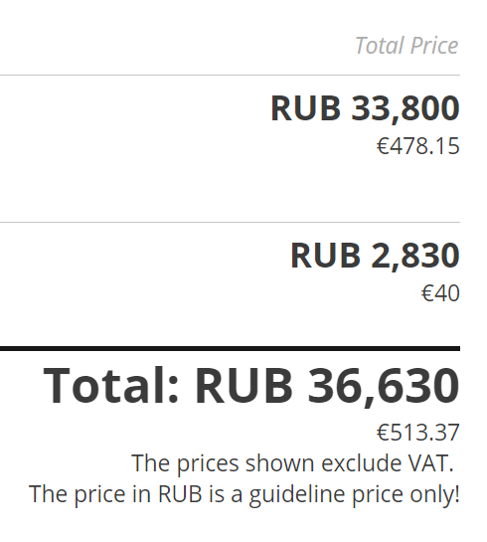The width and height of the screenshot is (487, 542).
Task: Click the euro symbol before 513.37
Action: (383, 433)
